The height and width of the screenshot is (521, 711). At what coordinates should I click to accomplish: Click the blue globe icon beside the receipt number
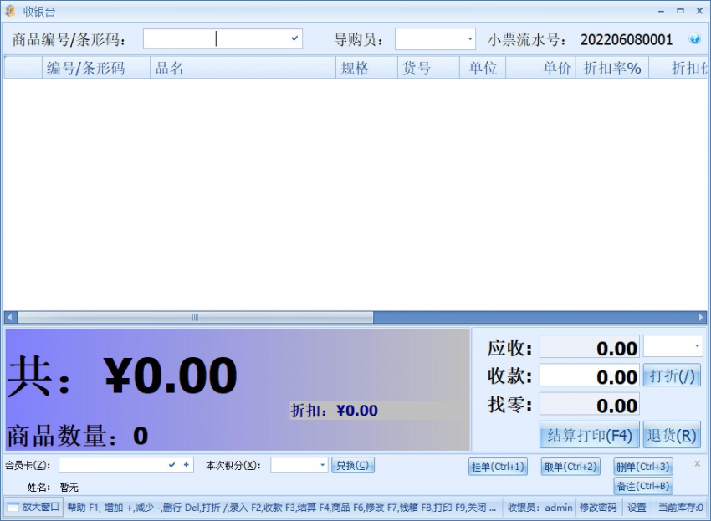pyautogui.click(x=694, y=38)
